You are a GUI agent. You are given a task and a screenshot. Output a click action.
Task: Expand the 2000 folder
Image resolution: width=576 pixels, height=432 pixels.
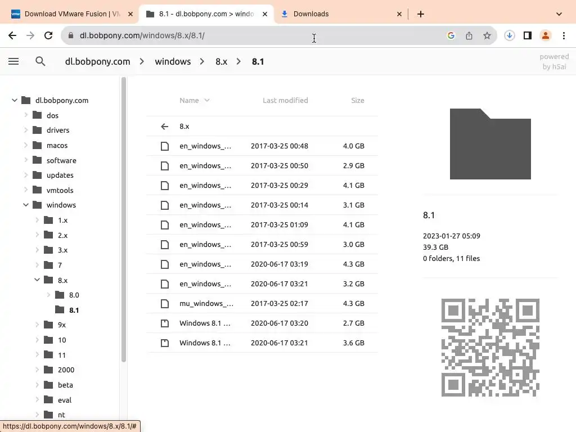tap(37, 370)
